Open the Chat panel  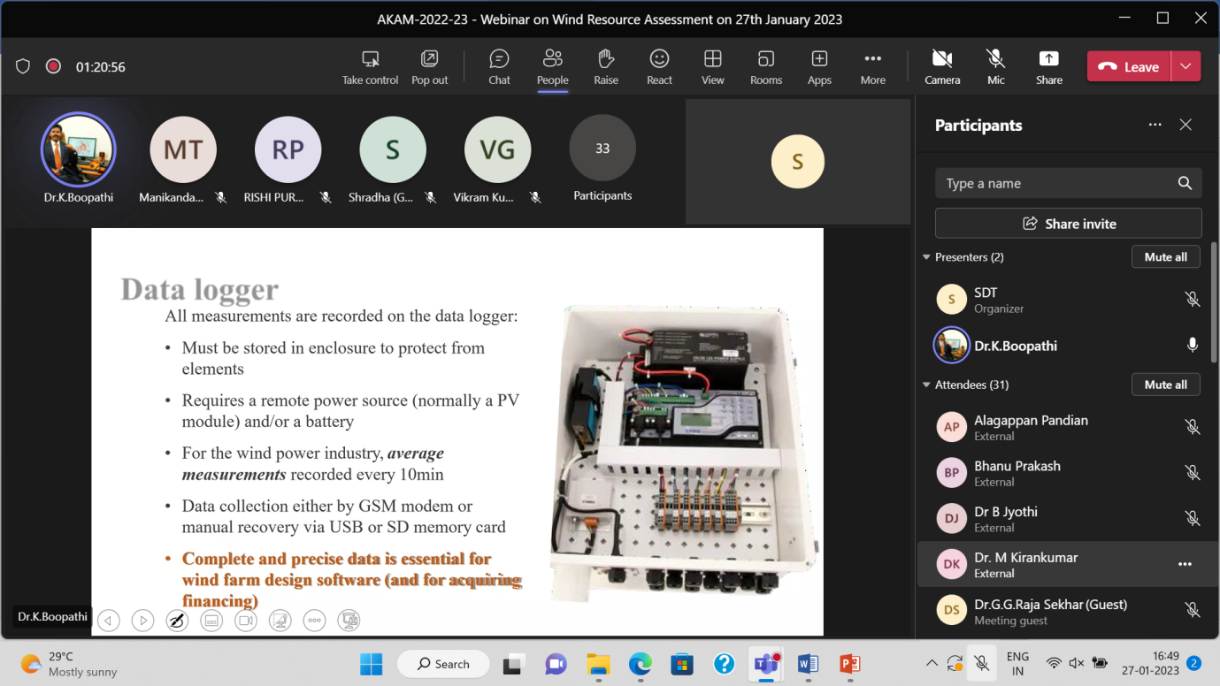499,66
